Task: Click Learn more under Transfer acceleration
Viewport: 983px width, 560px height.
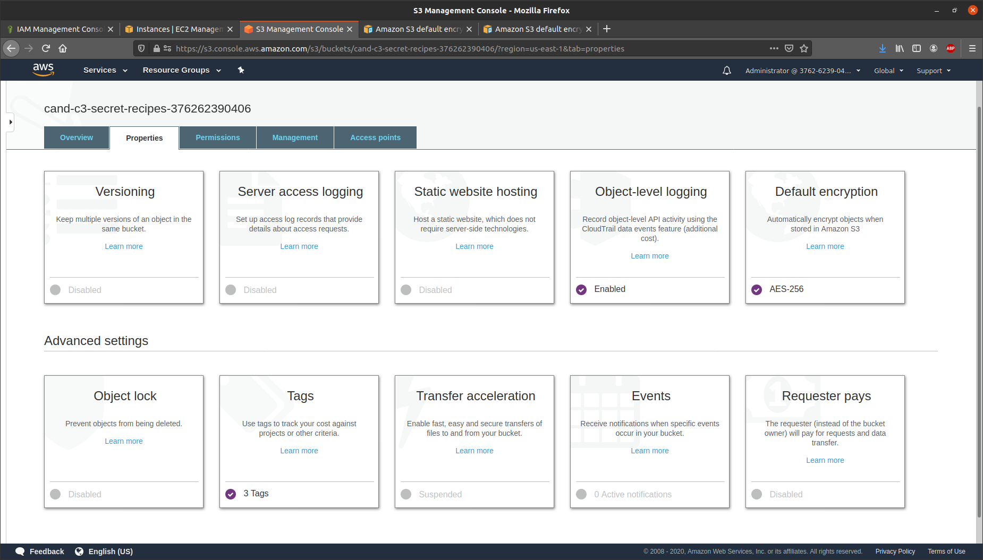Action: (474, 451)
